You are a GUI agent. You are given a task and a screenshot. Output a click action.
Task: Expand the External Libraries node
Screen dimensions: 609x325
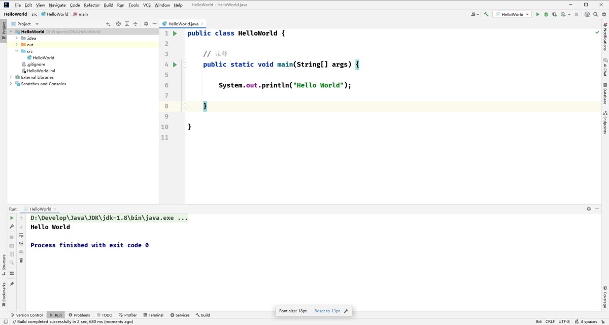tap(11, 77)
